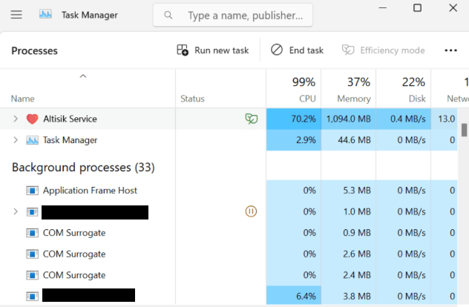Screen dimensions: 469x307
Task: Click the icon of the suspended redacted process
Action: pos(32,212)
